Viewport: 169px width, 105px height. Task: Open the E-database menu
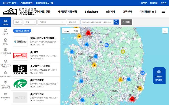[x=91, y=12]
